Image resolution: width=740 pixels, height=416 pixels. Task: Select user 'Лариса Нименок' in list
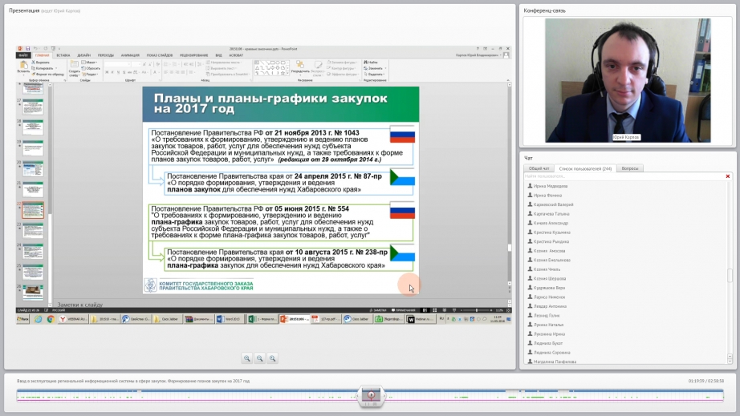coord(549,297)
